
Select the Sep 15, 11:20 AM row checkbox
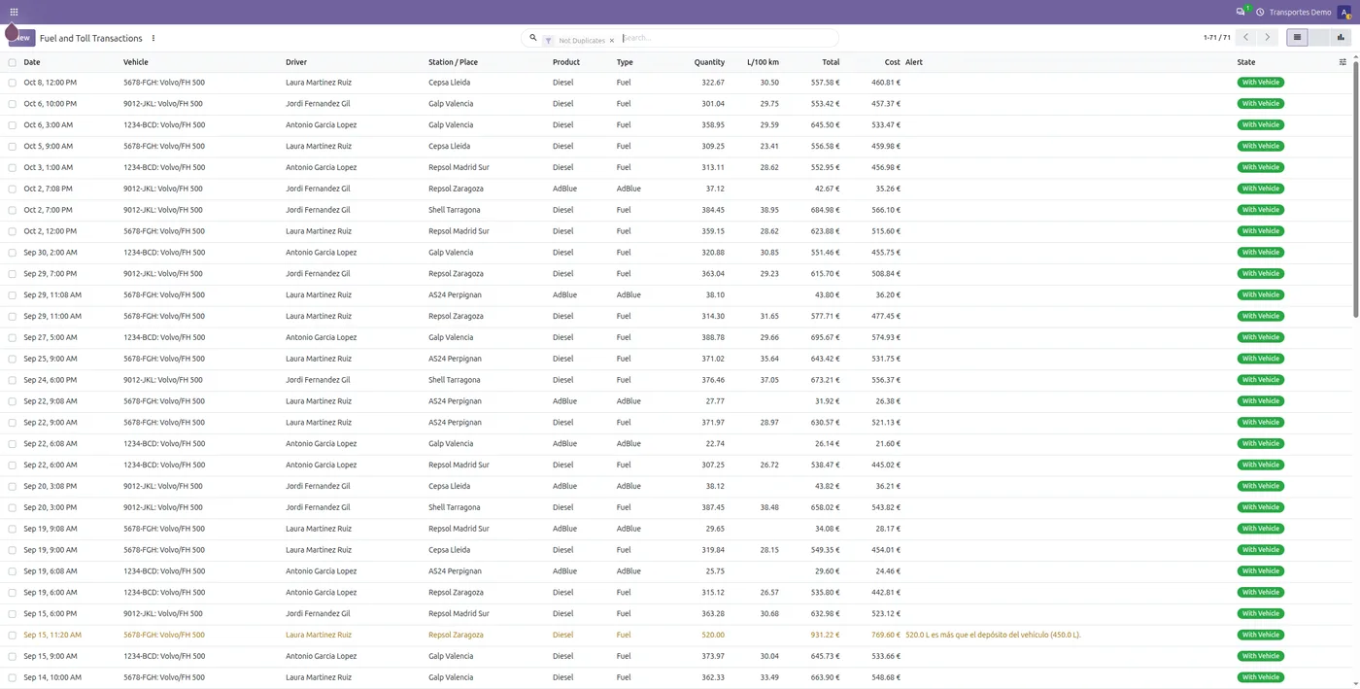[x=13, y=636]
